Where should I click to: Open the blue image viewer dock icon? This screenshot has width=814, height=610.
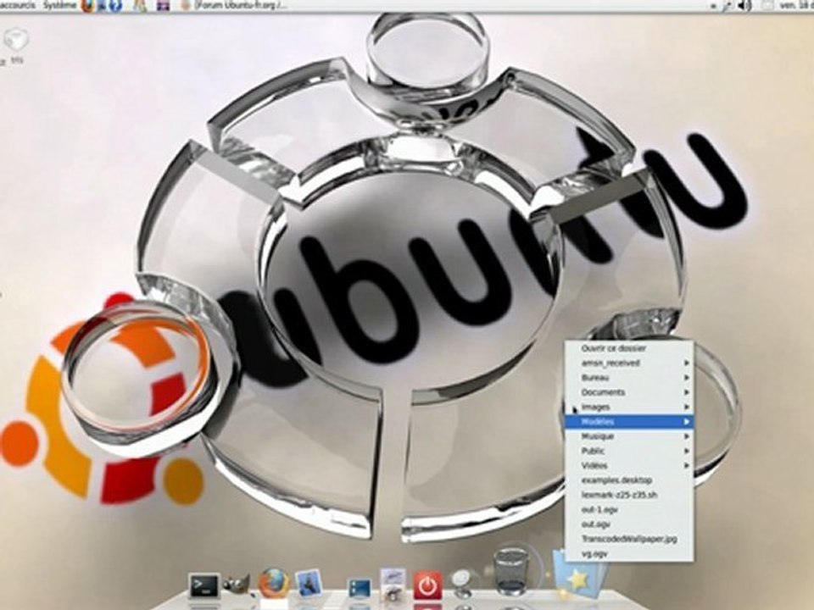(310, 584)
